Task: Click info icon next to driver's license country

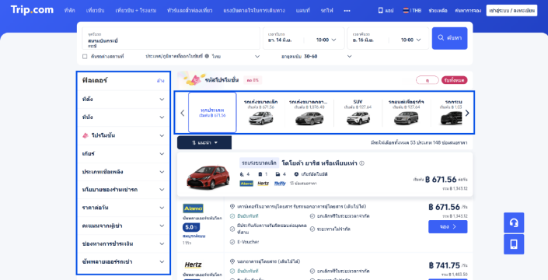Action: click(207, 56)
